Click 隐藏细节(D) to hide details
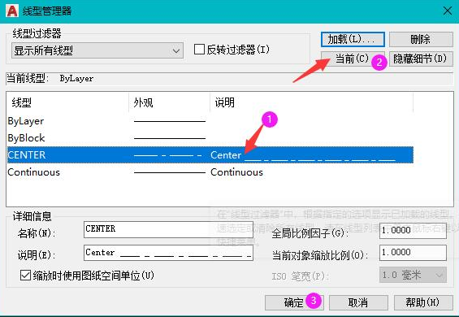Image resolution: width=459 pixels, height=317 pixels. click(x=421, y=59)
